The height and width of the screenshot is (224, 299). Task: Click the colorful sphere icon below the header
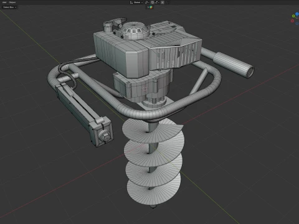[x=151, y=7]
